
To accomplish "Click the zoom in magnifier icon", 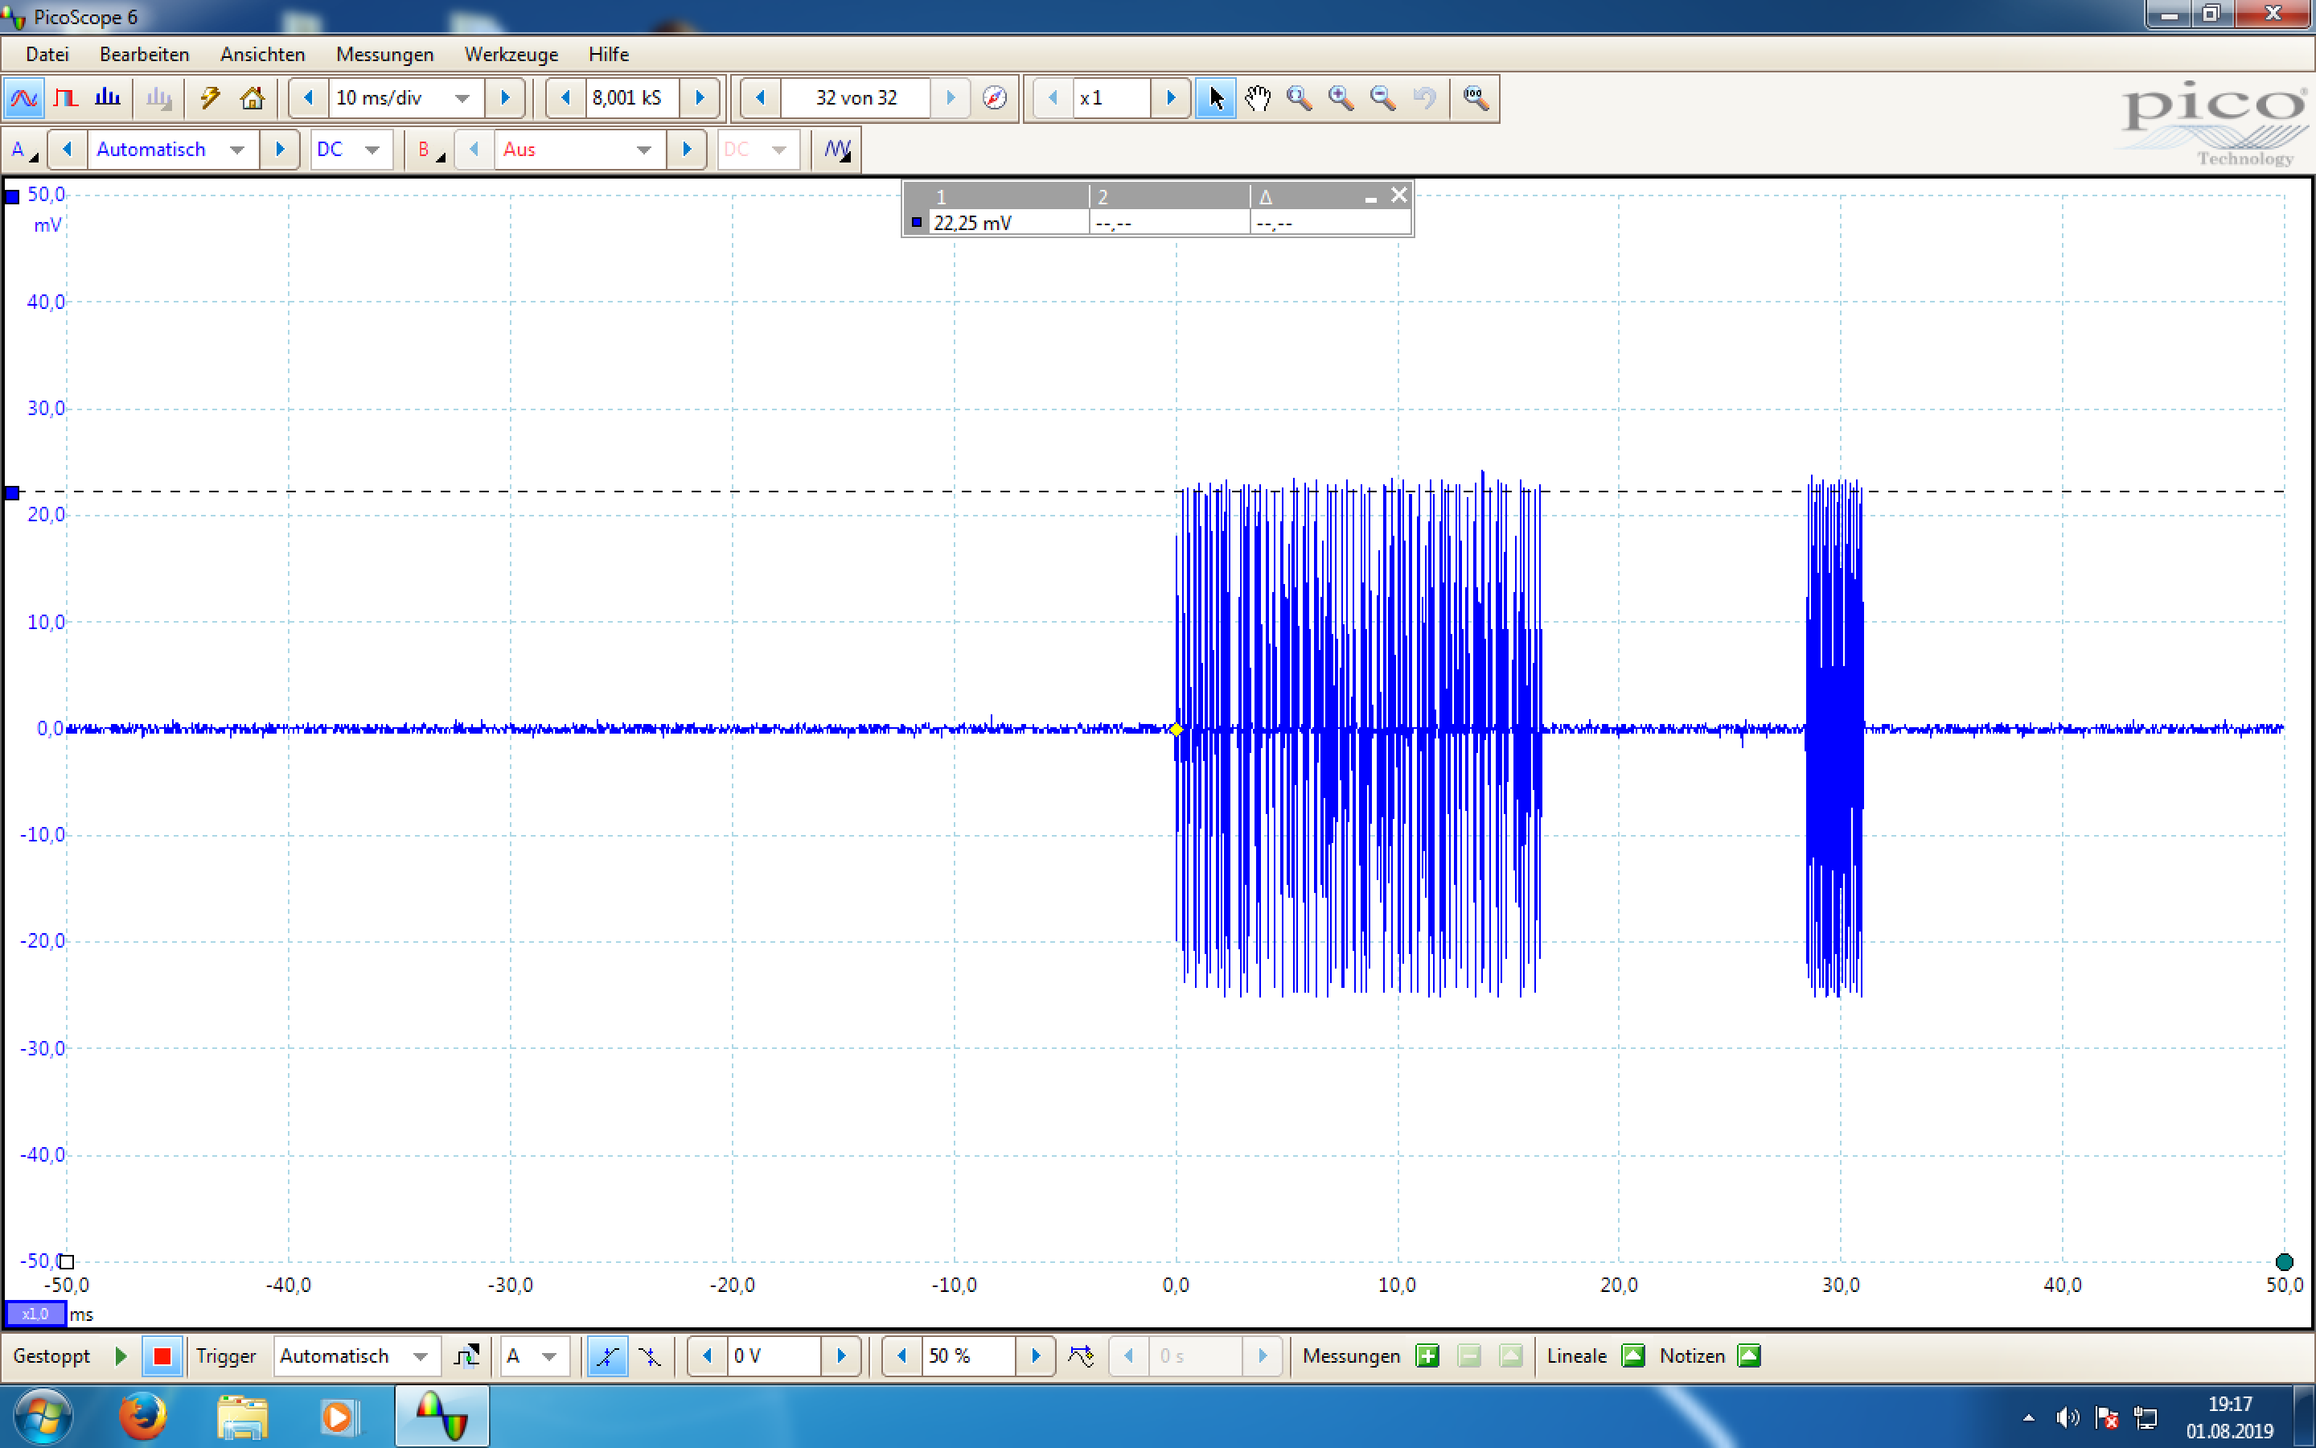I will tap(1341, 97).
